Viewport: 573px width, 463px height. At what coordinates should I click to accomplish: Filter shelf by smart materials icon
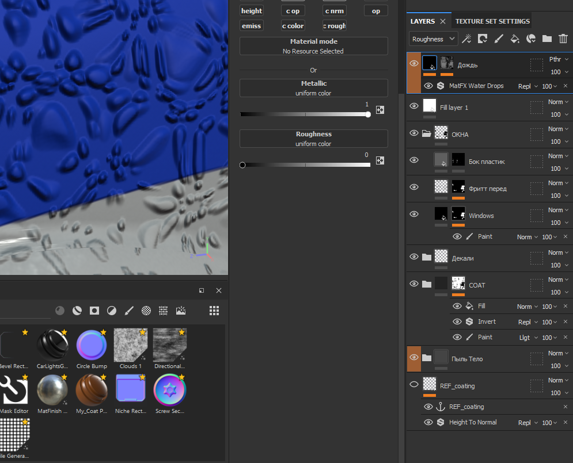[77, 311]
